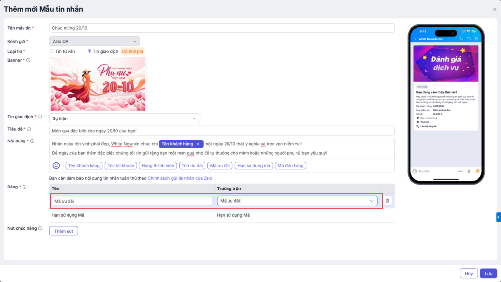Show info tooltip next to Tiêu đề
The height and width of the screenshot is (282, 501).
click(x=29, y=129)
